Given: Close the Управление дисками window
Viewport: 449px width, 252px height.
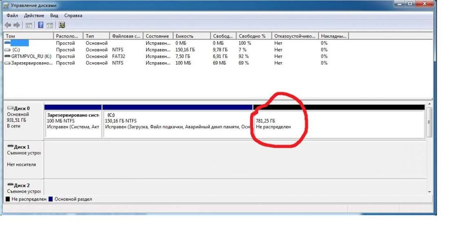Looking at the screenshot, I should point(425,4).
